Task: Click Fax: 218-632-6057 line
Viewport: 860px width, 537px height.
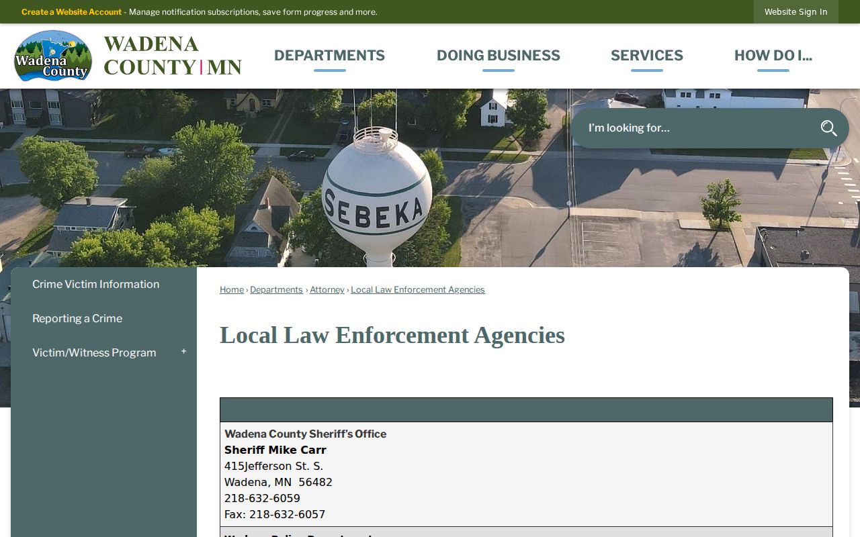Action: coord(275,515)
